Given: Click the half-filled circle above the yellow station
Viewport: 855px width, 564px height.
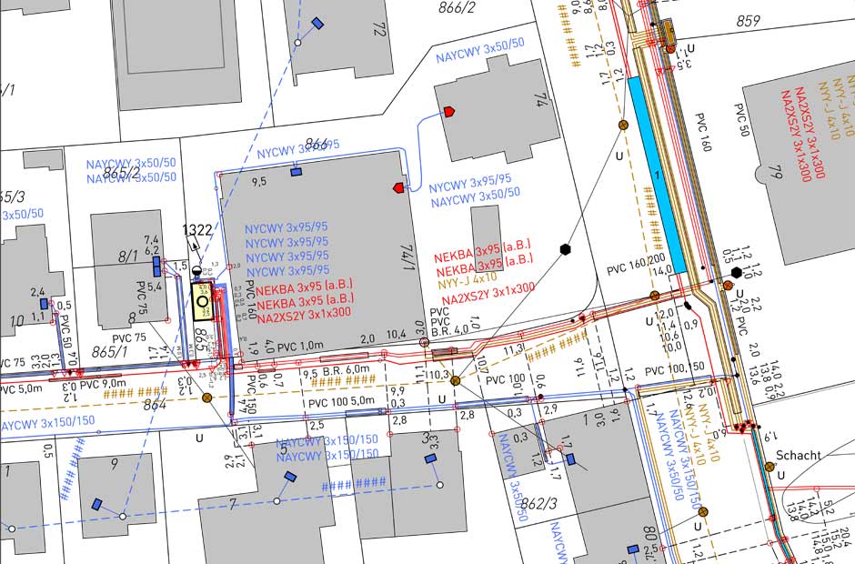Looking at the screenshot, I should [196, 269].
